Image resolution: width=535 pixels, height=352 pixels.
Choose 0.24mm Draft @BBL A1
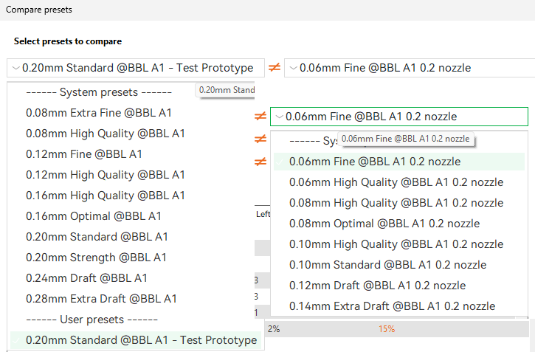coord(86,278)
